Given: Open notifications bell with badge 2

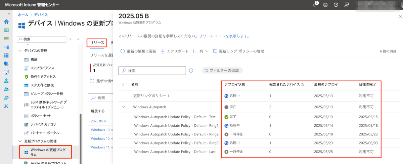Looking at the screenshot, I should point(315,5).
